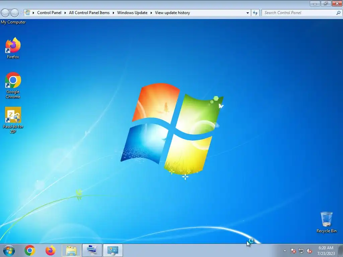This screenshot has height=257, width=343.
Task: Open Windows Explorer folder in taskbar
Action: tap(71, 250)
